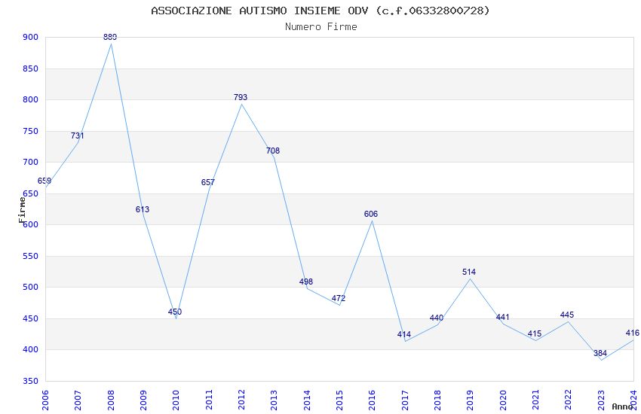Click the 2013 x-axis year label
This screenshot has width=641, height=414.
point(274,400)
